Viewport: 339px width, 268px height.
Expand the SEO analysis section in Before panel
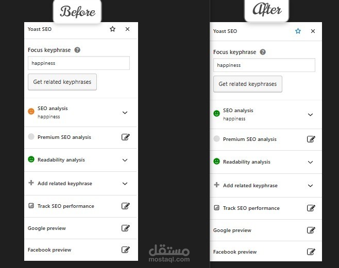coord(125,113)
